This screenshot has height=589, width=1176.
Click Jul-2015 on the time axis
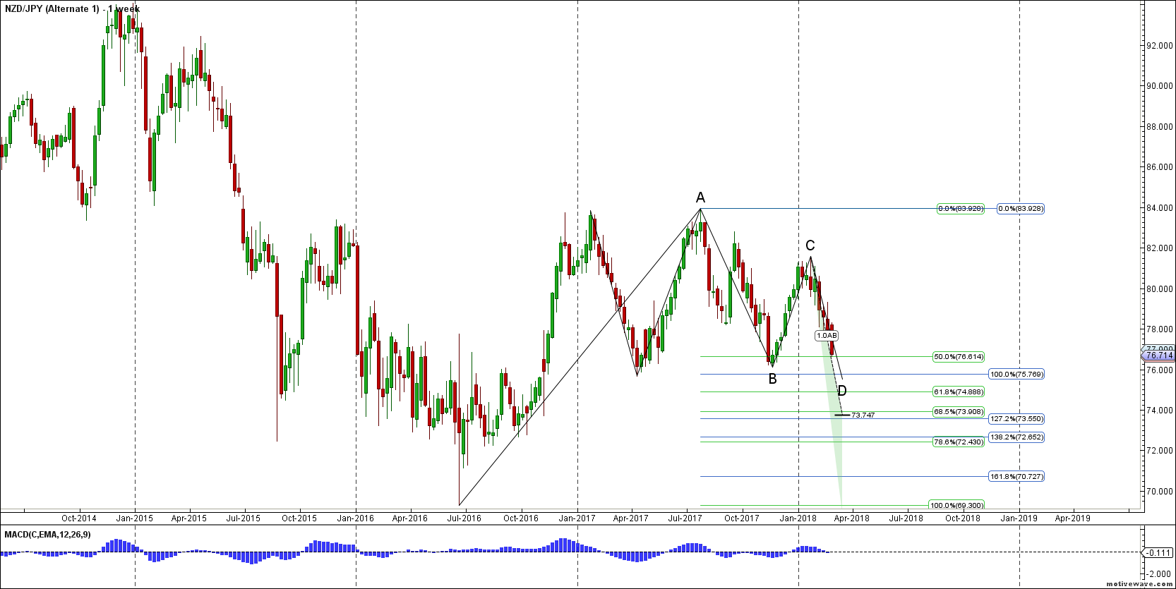tap(244, 518)
